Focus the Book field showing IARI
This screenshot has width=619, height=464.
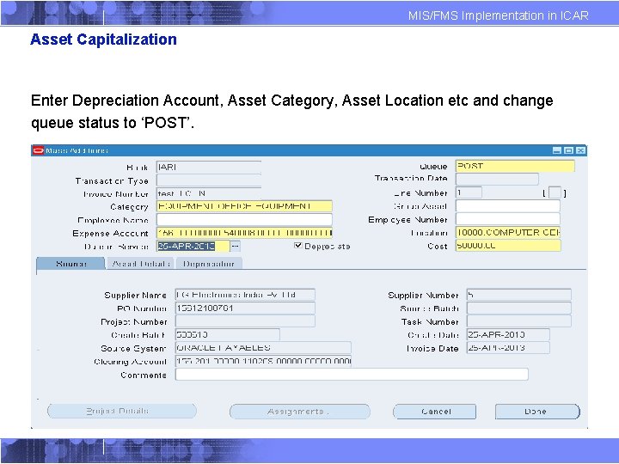click(x=209, y=167)
